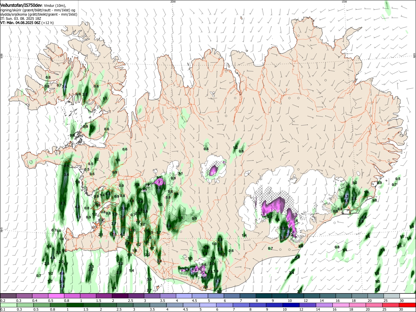
Task: Click the 20W longitude label
Action: (x=173, y=2)
